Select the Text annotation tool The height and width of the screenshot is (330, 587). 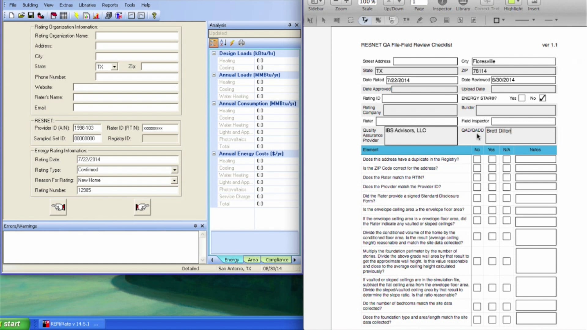[x=365, y=20]
